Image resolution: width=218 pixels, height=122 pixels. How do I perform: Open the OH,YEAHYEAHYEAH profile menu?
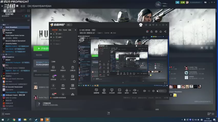click(39, 6)
